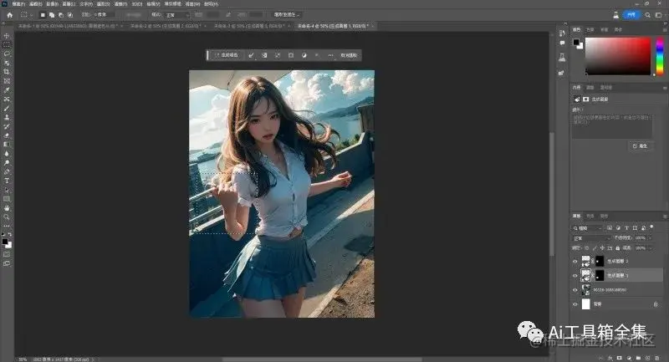Screen dimensions: 669x362
Task: Select the Zoom tool in toolbar
Action: (x=7, y=217)
